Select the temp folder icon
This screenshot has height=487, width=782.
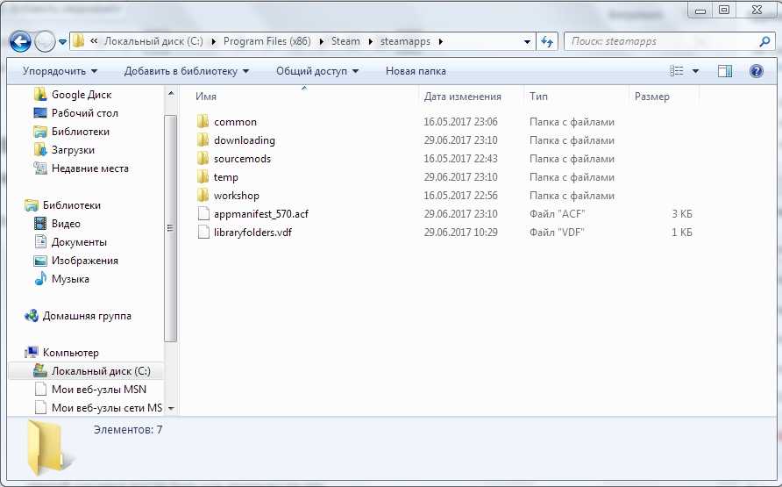tap(203, 177)
